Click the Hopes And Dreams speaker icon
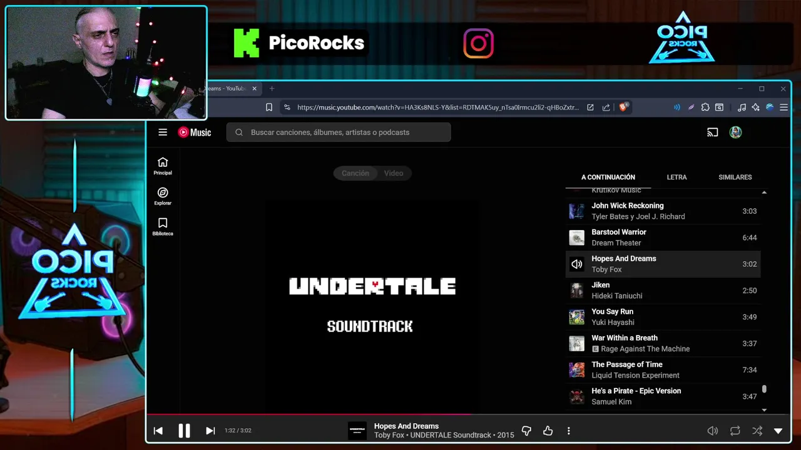The width and height of the screenshot is (801, 450). click(576, 264)
